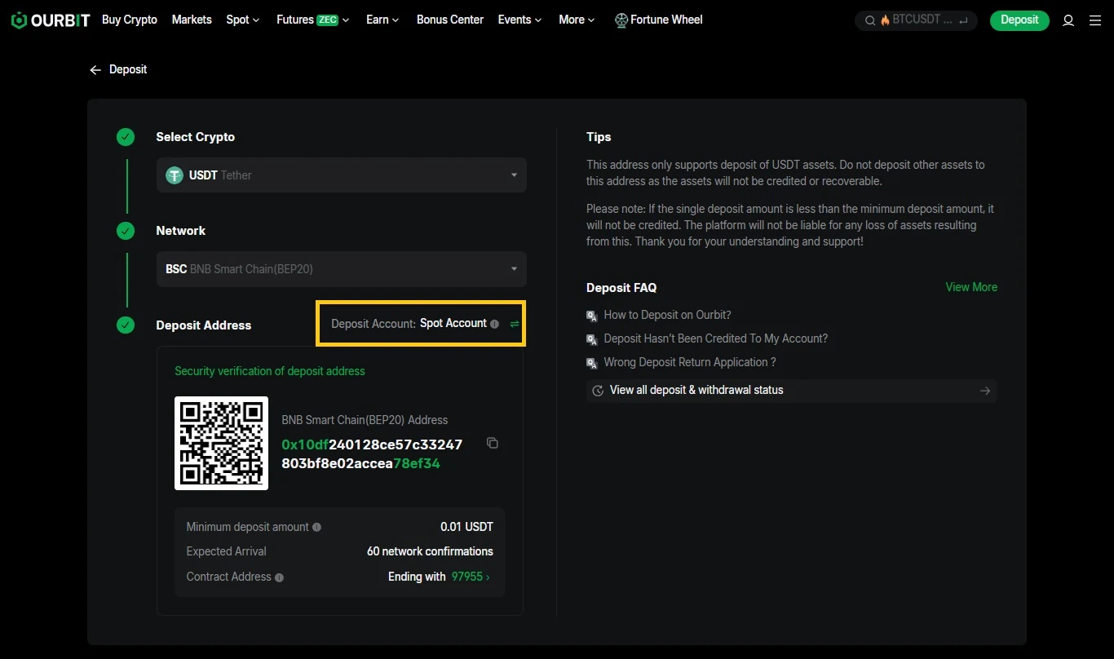Expand the More menu

coord(577,20)
